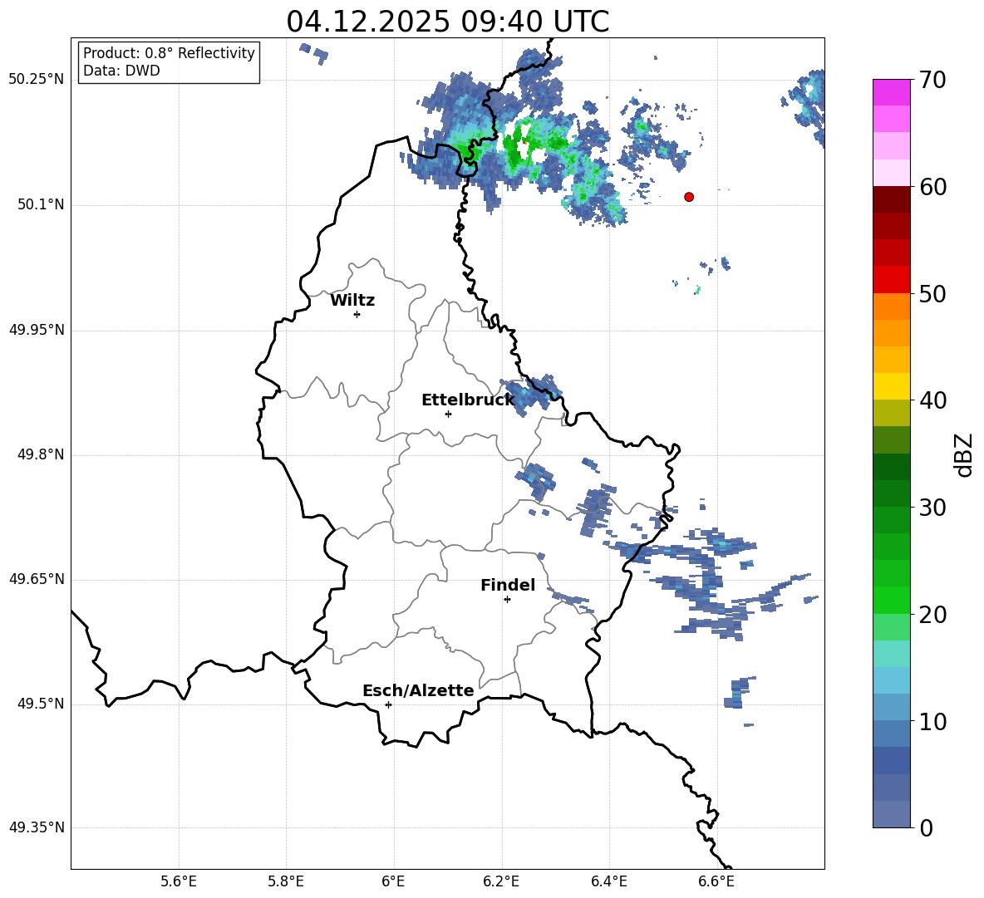Click the Findel city label
The image size is (984, 898).
(x=508, y=585)
